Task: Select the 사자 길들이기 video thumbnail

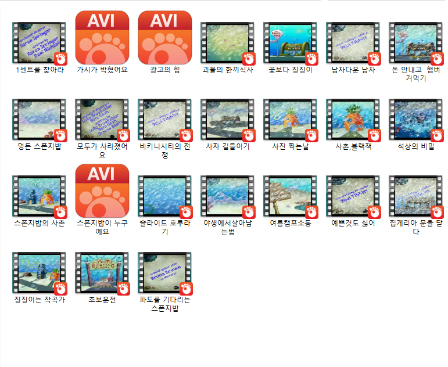Action: [227, 120]
